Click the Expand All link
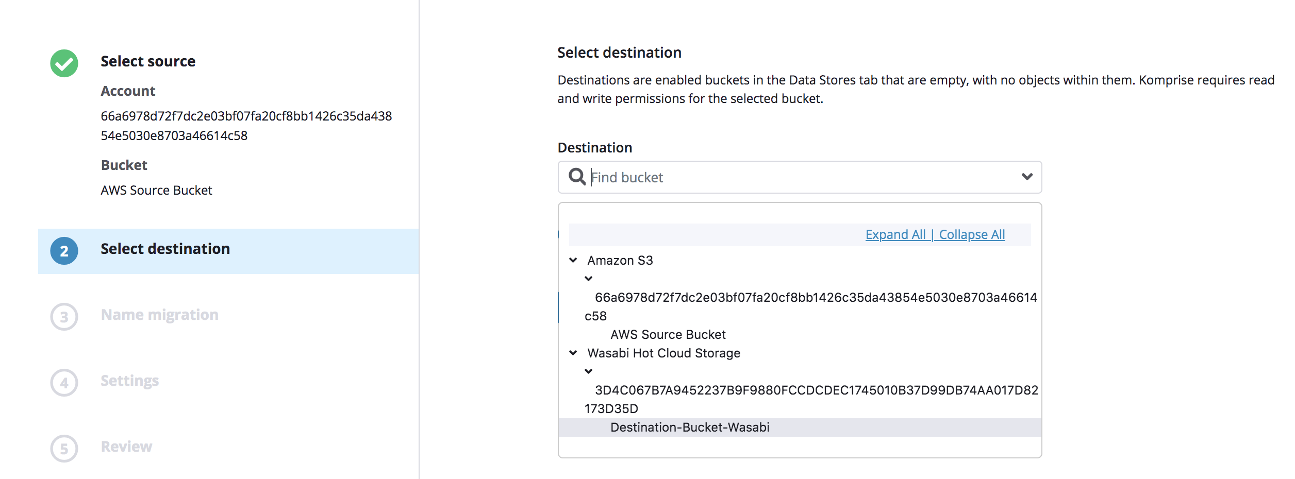The height and width of the screenshot is (479, 1295). [x=895, y=234]
